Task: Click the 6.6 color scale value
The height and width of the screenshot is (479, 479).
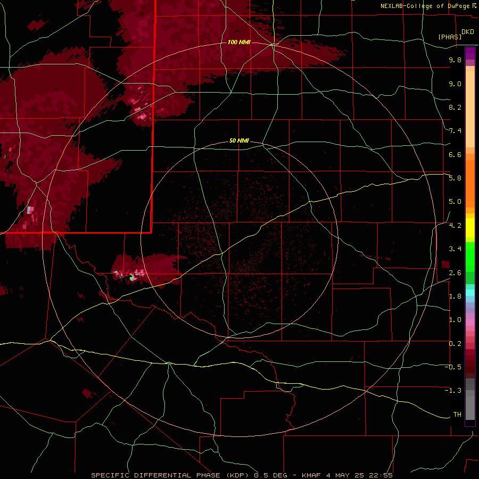Action: 455,154
